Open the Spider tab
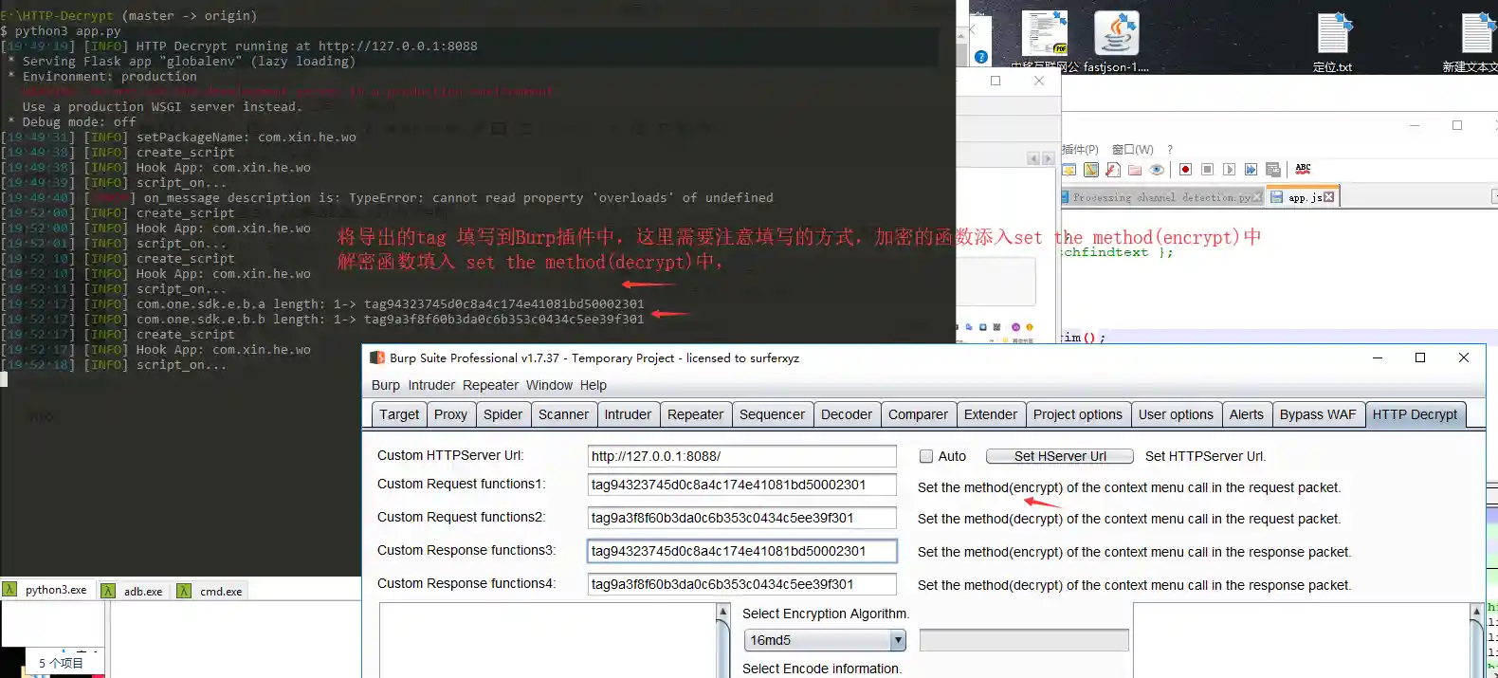Screen dimensions: 1498x678 click(x=502, y=414)
